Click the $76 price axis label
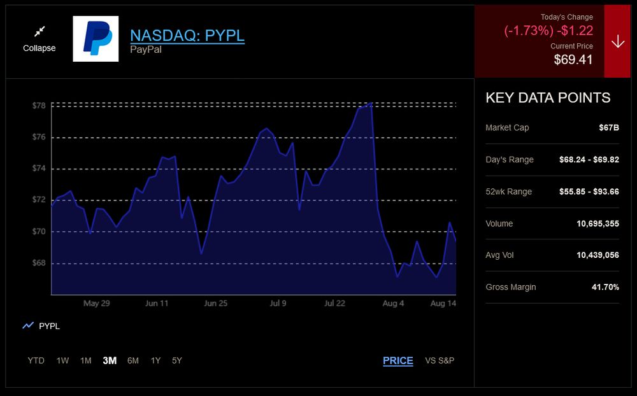 (39, 138)
